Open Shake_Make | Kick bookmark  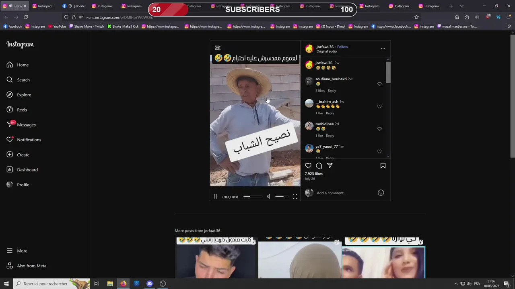pos(123,26)
